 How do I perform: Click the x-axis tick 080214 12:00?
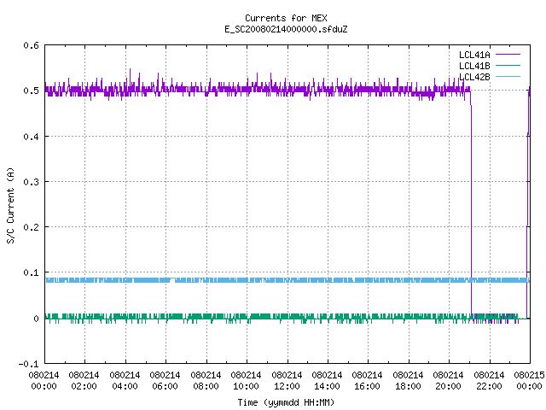click(x=287, y=381)
